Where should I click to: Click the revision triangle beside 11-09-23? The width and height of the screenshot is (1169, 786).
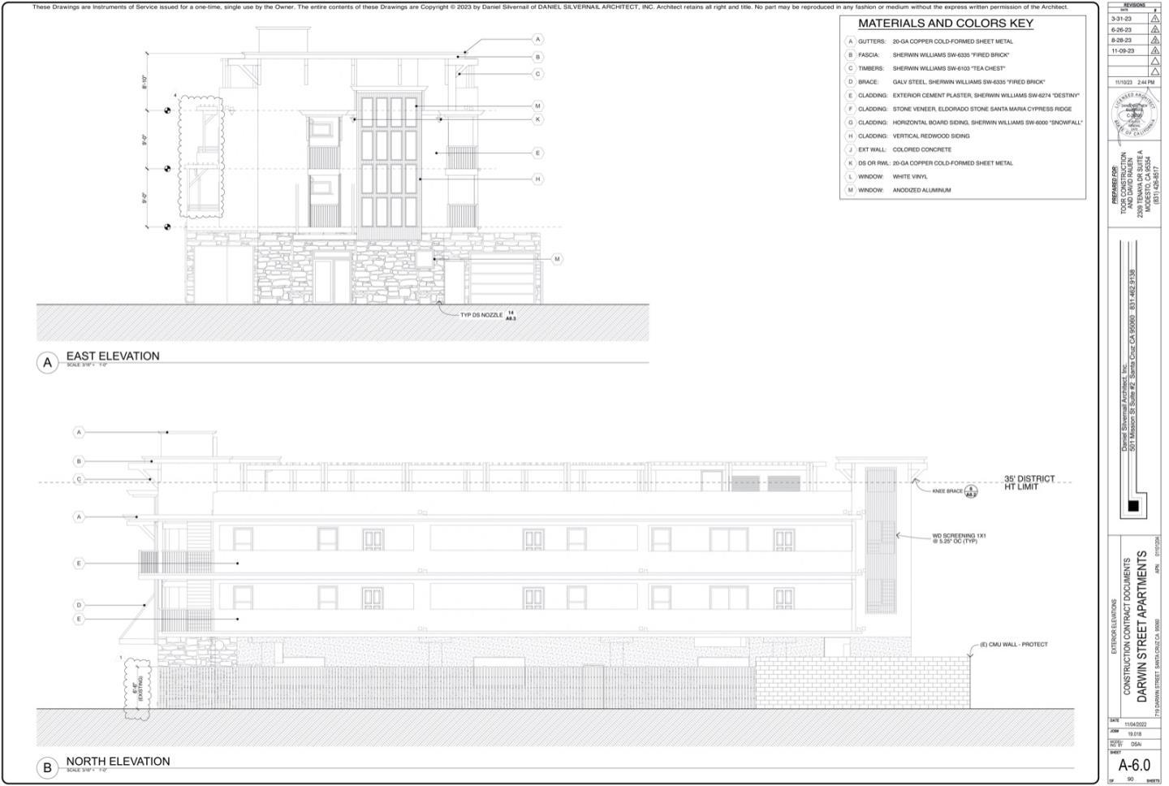pyautogui.click(x=1154, y=50)
